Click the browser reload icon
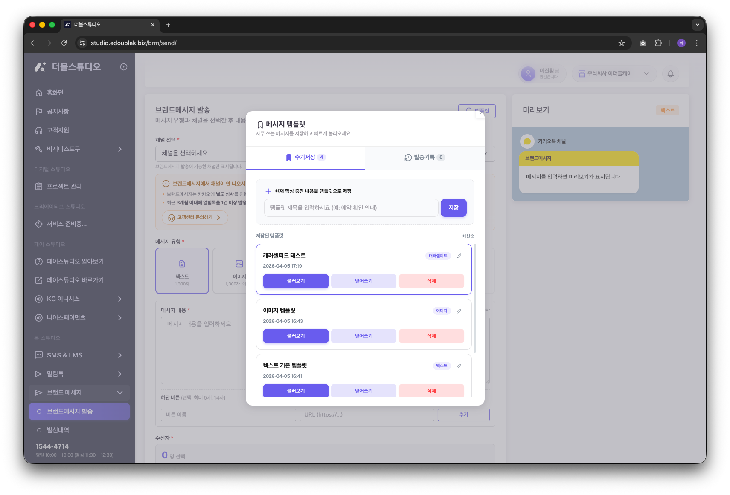 coord(64,43)
